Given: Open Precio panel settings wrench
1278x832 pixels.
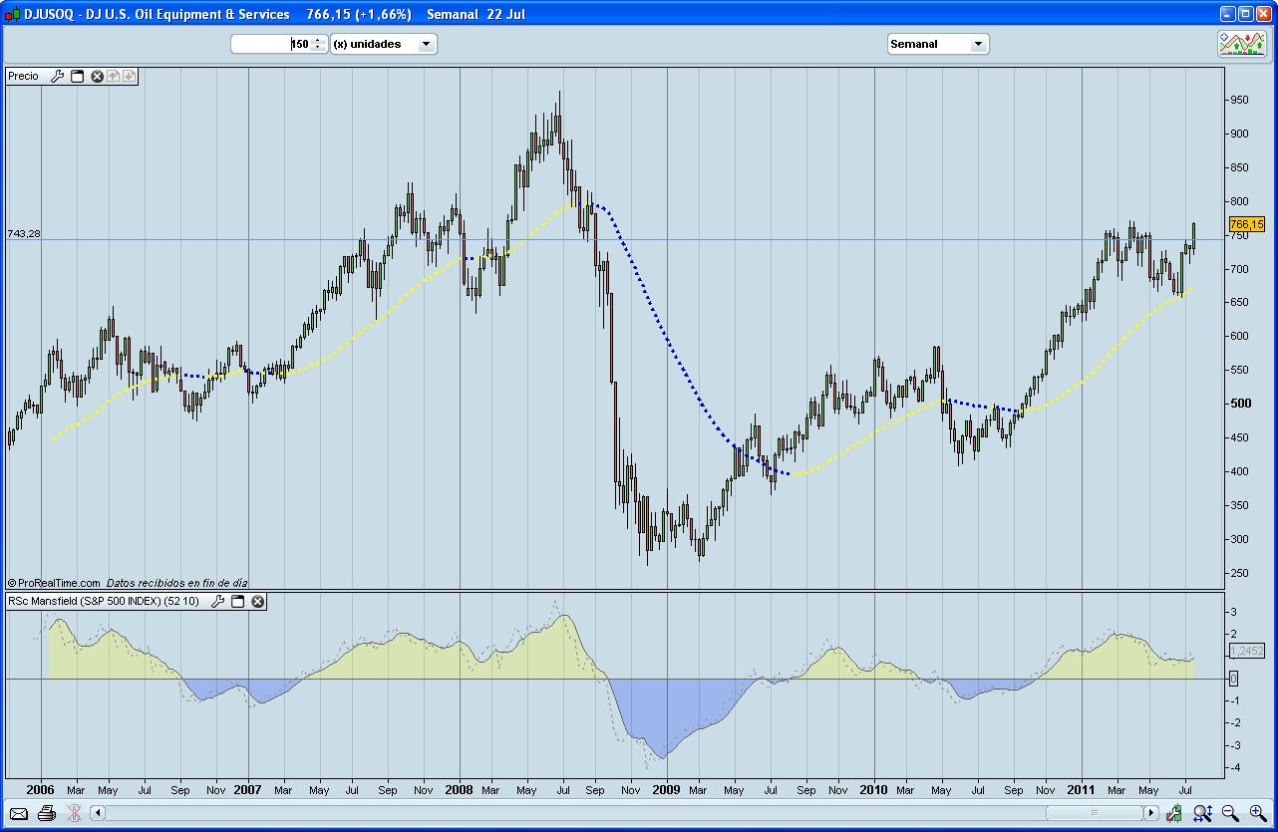Looking at the screenshot, I should [x=57, y=76].
